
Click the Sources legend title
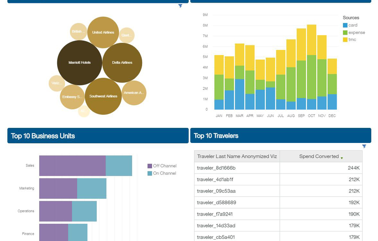tap(351, 18)
